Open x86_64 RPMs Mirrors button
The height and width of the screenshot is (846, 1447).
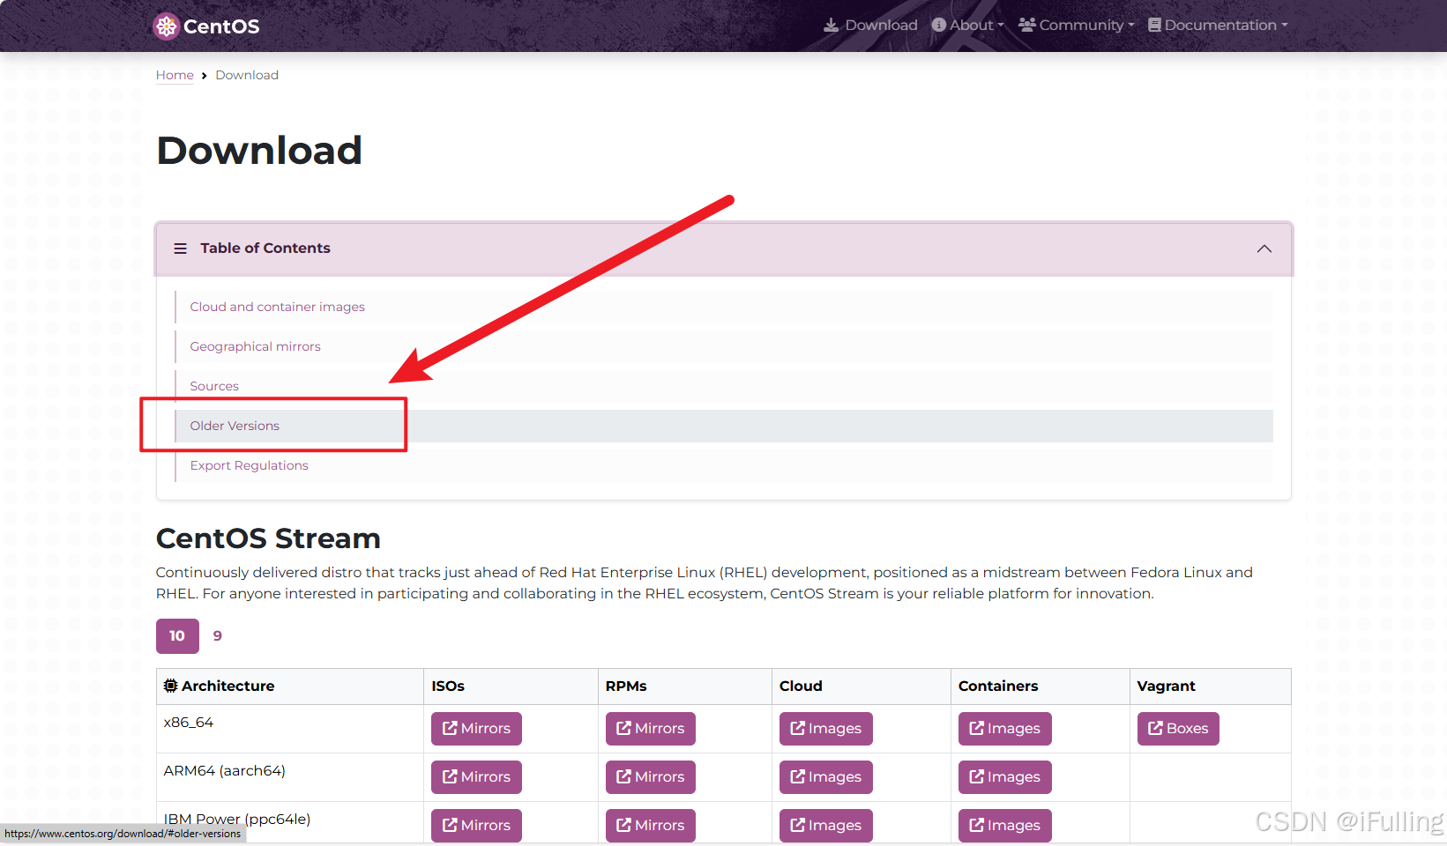(x=651, y=729)
